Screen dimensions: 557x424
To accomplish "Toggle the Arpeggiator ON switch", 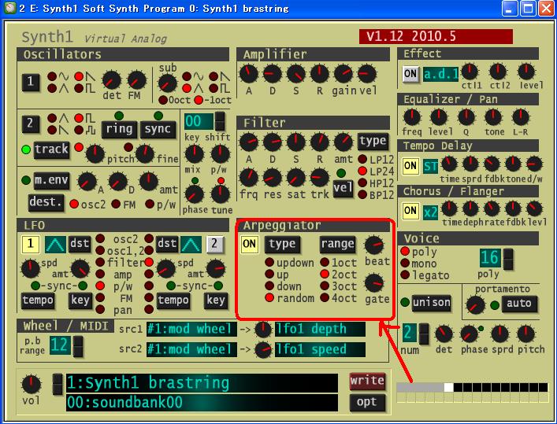I will (x=250, y=244).
